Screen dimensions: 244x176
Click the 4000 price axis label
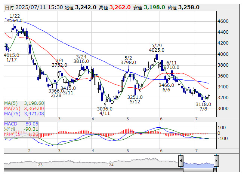[x=223, y=54]
